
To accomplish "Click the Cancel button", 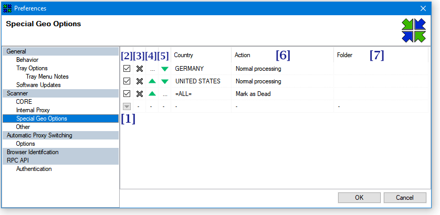I will point(405,198).
